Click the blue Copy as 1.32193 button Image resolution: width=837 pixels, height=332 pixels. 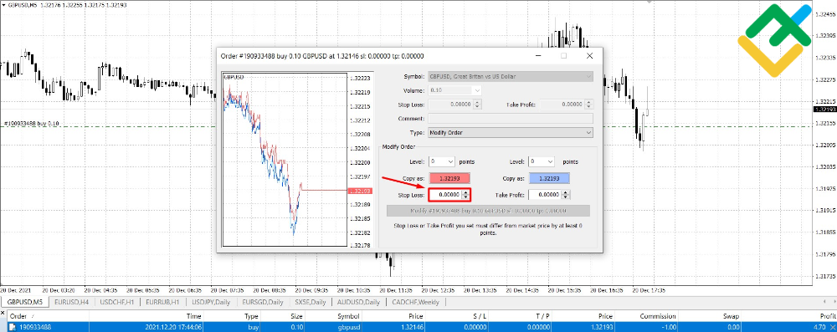tap(549, 179)
